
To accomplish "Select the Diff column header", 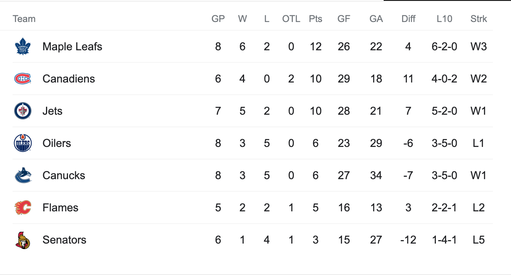I will click(408, 19).
